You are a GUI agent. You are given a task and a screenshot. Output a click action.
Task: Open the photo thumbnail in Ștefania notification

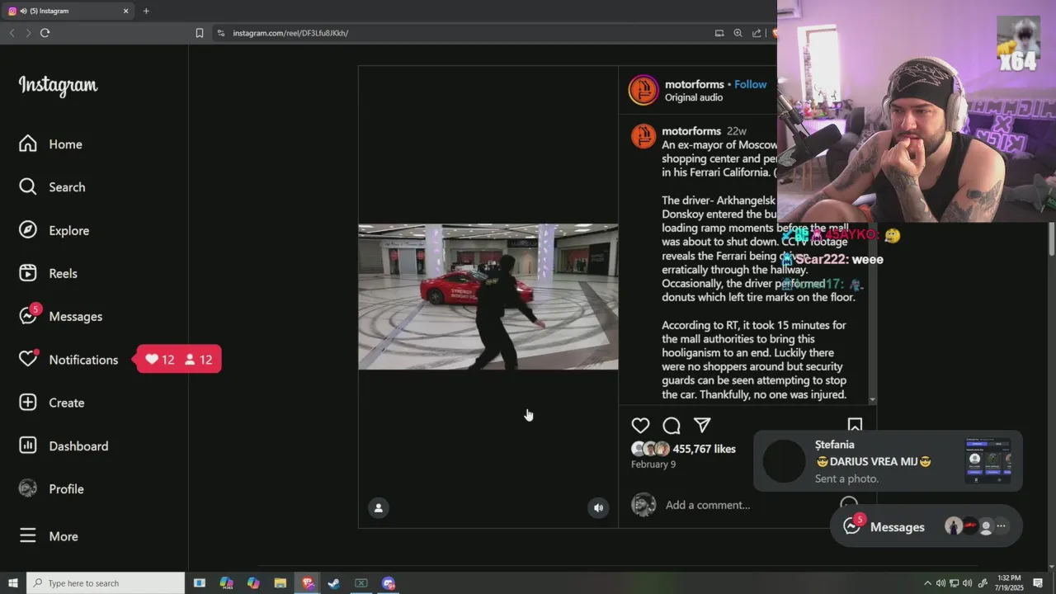pos(988,460)
